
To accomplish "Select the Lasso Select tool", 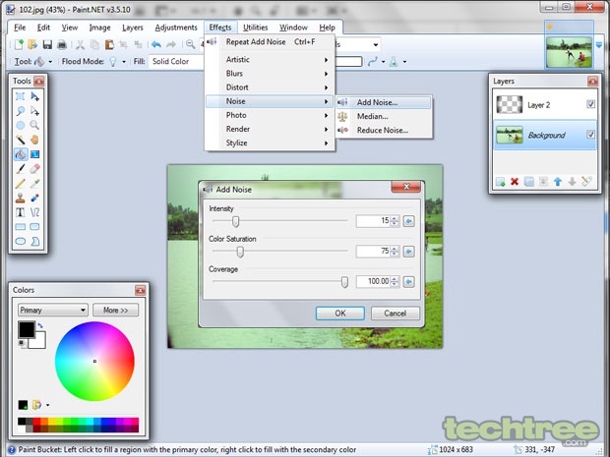I will coord(21,111).
